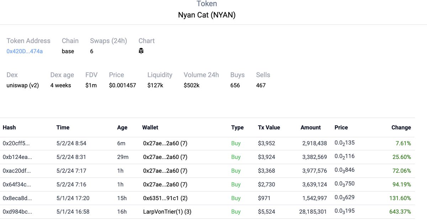
Task: Sort by Wallet column header
Action: tap(150, 127)
